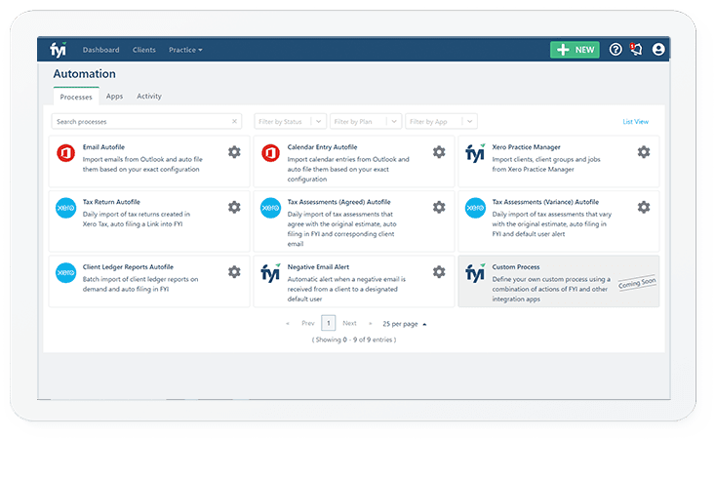This screenshot has width=715, height=480.
Task: Click FYI icon on Xero Practice Manager card
Action: 475,153
